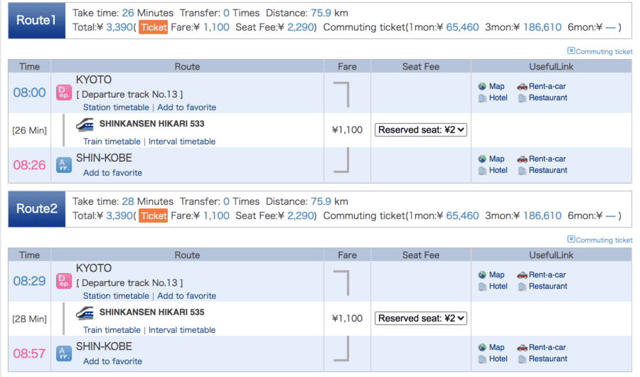Select the Route1 header tab

point(36,20)
